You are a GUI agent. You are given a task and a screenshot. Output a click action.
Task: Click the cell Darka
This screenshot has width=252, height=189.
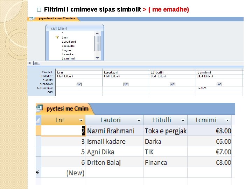click(x=165, y=141)
